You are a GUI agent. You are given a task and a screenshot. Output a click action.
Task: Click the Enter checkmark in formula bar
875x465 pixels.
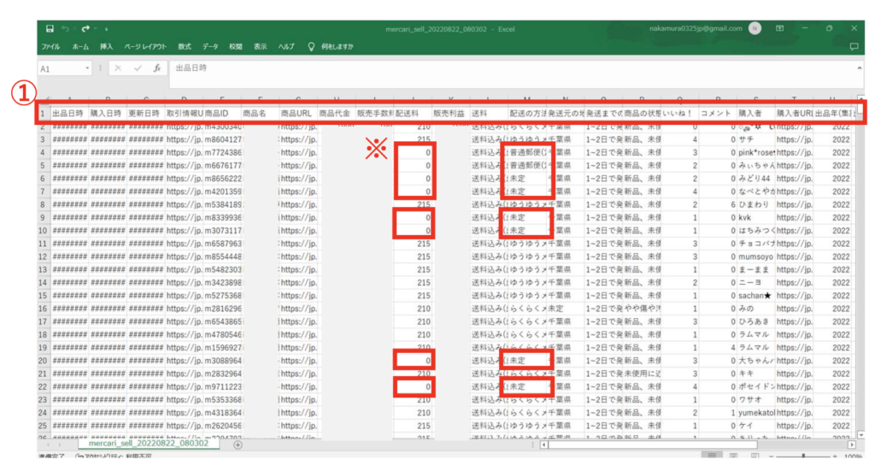tap(137, 68)
